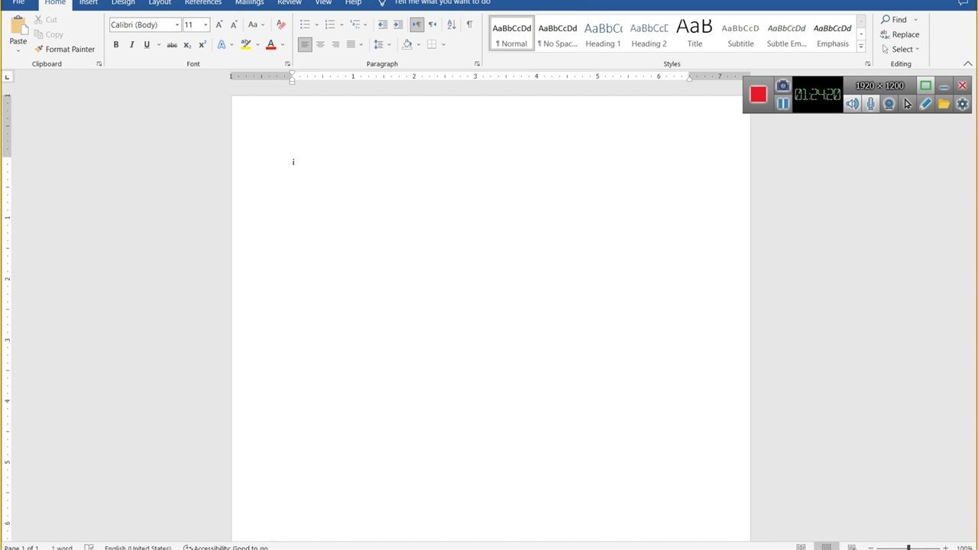The image size is (978, 550).
Task: Increase indent of the paragraph
Action: pyautogui.click(x=398, y=25)
